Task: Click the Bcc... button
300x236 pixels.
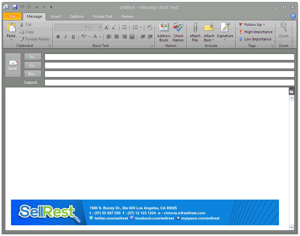Action: coord(33,74)
